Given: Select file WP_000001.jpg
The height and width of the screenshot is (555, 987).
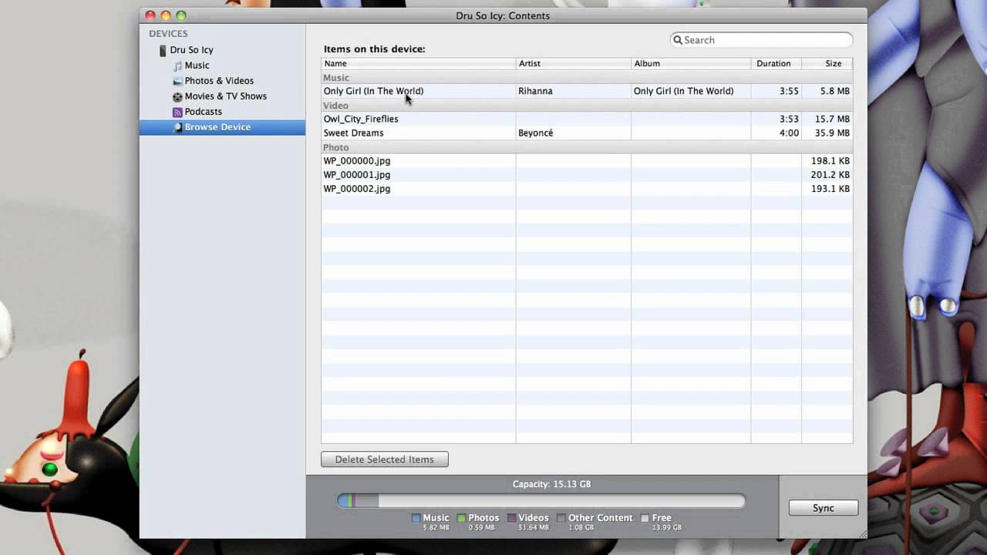Looking at the screenshot, I should pos(357,175).
